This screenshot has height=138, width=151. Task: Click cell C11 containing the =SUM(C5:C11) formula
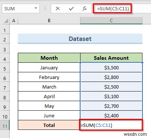(x=111, y=125)
